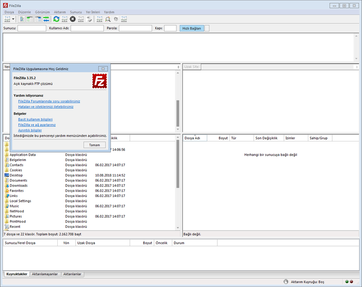
Task: Click the Favorites star folder icon
Action: coord(7,190)
